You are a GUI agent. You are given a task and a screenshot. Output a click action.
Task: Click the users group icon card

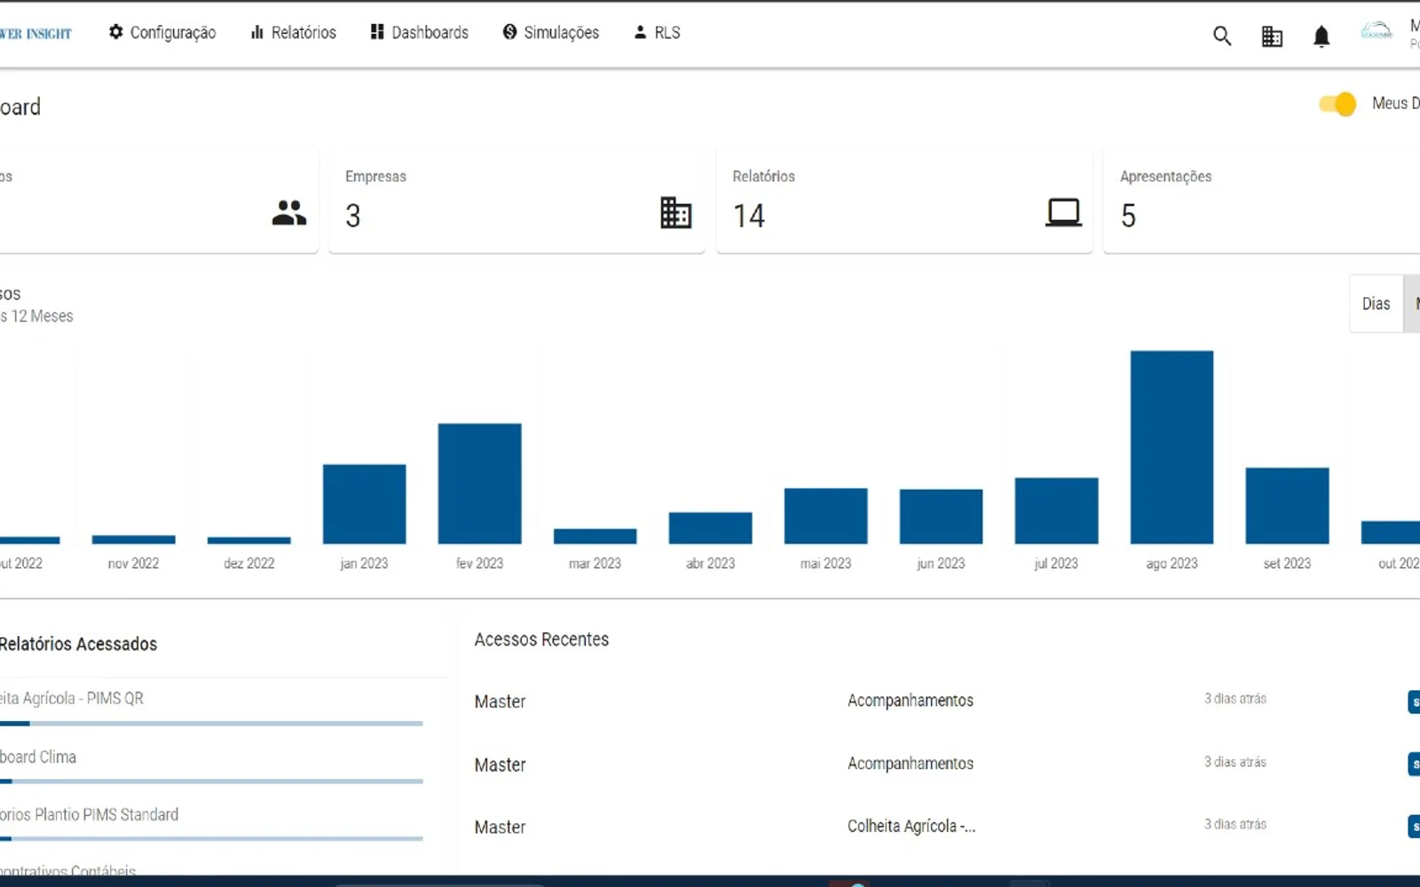[289, 213]
